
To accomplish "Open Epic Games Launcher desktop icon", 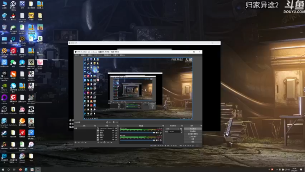I will (4, 76).
